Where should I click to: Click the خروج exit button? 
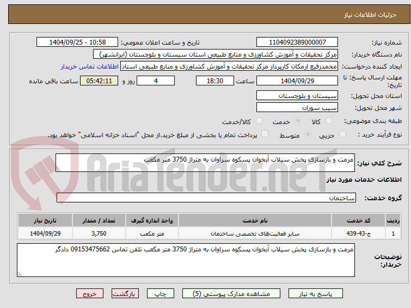coord(90,294)
